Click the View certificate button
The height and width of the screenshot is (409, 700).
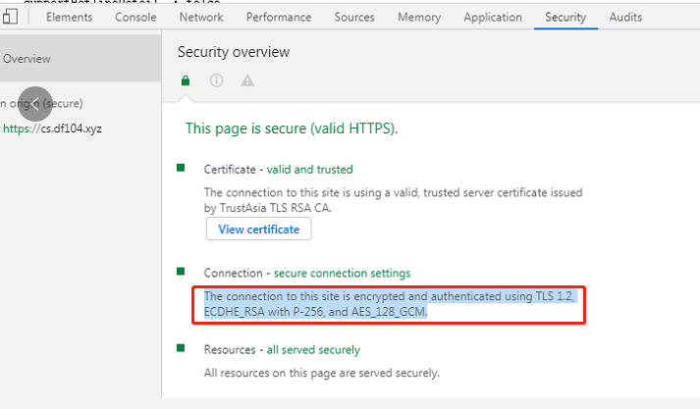click(x=258, y=229)
